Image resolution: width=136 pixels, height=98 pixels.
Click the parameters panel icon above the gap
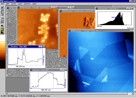2,18
